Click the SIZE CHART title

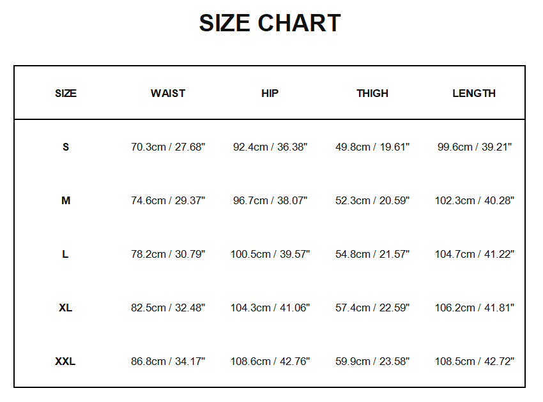(x=270, y=24)
